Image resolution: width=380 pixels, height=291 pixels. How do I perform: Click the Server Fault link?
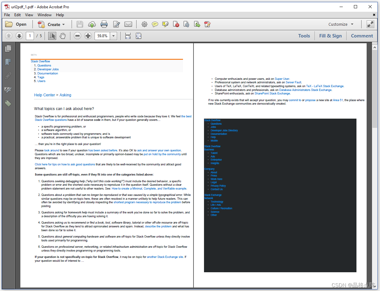tap(293, 82)
